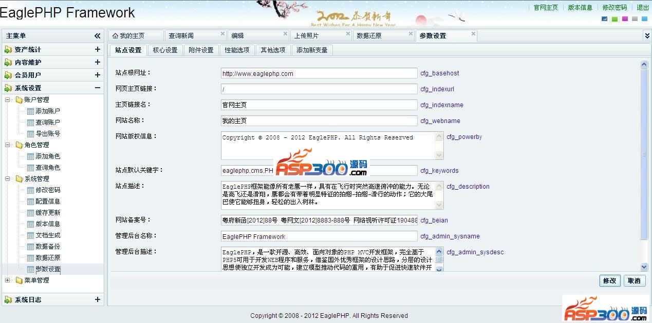Focus the 网站名称 input field

pyautogui.click(x=319, y=120)
